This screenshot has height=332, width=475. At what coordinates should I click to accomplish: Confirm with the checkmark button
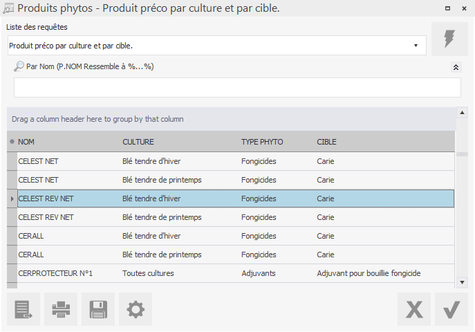point(451,309)
